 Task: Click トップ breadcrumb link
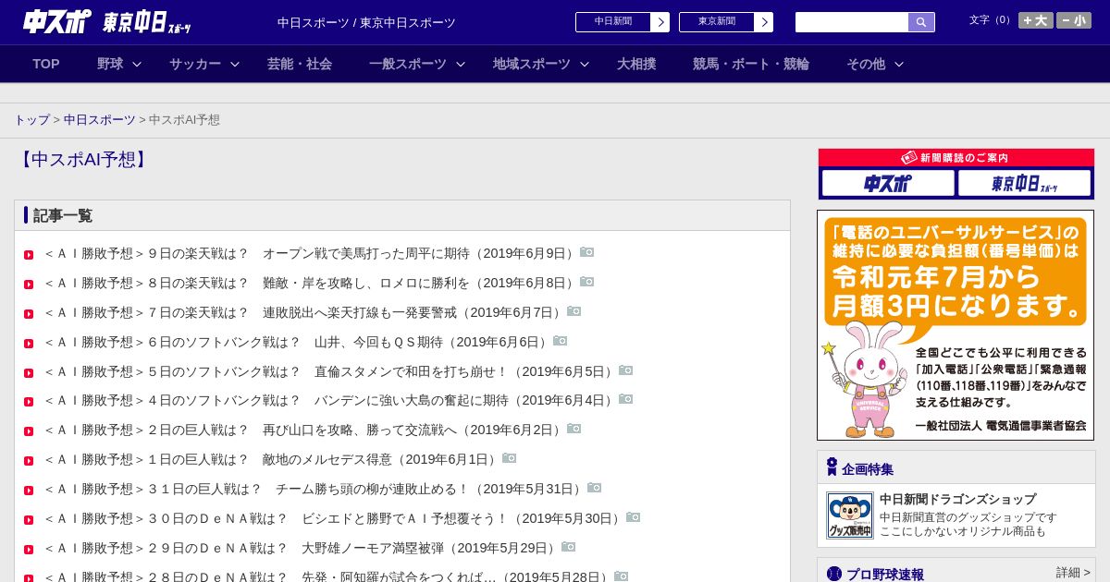[32, 120]
